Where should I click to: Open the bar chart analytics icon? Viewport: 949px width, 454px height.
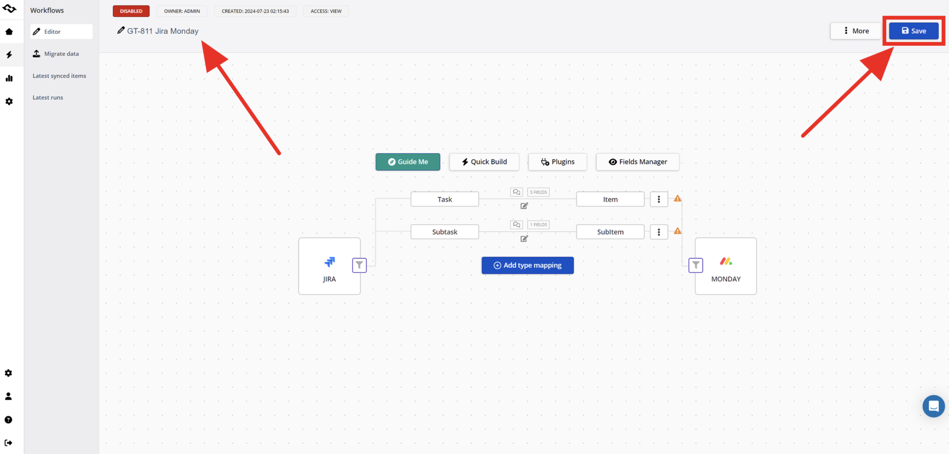(9, 78)
